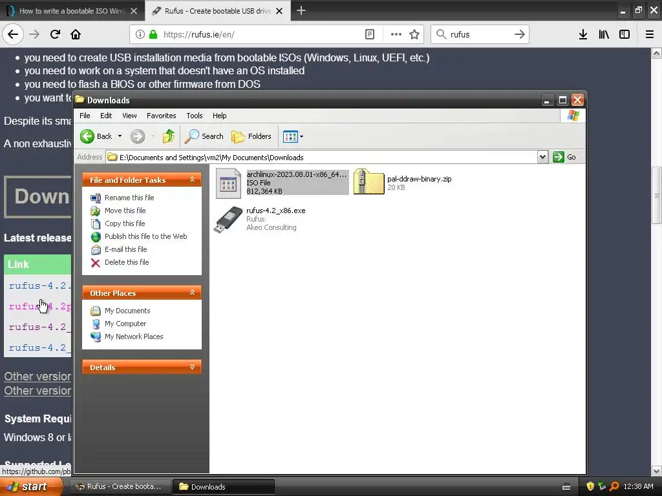Click the Go button beside the address bar

(564, 157)
